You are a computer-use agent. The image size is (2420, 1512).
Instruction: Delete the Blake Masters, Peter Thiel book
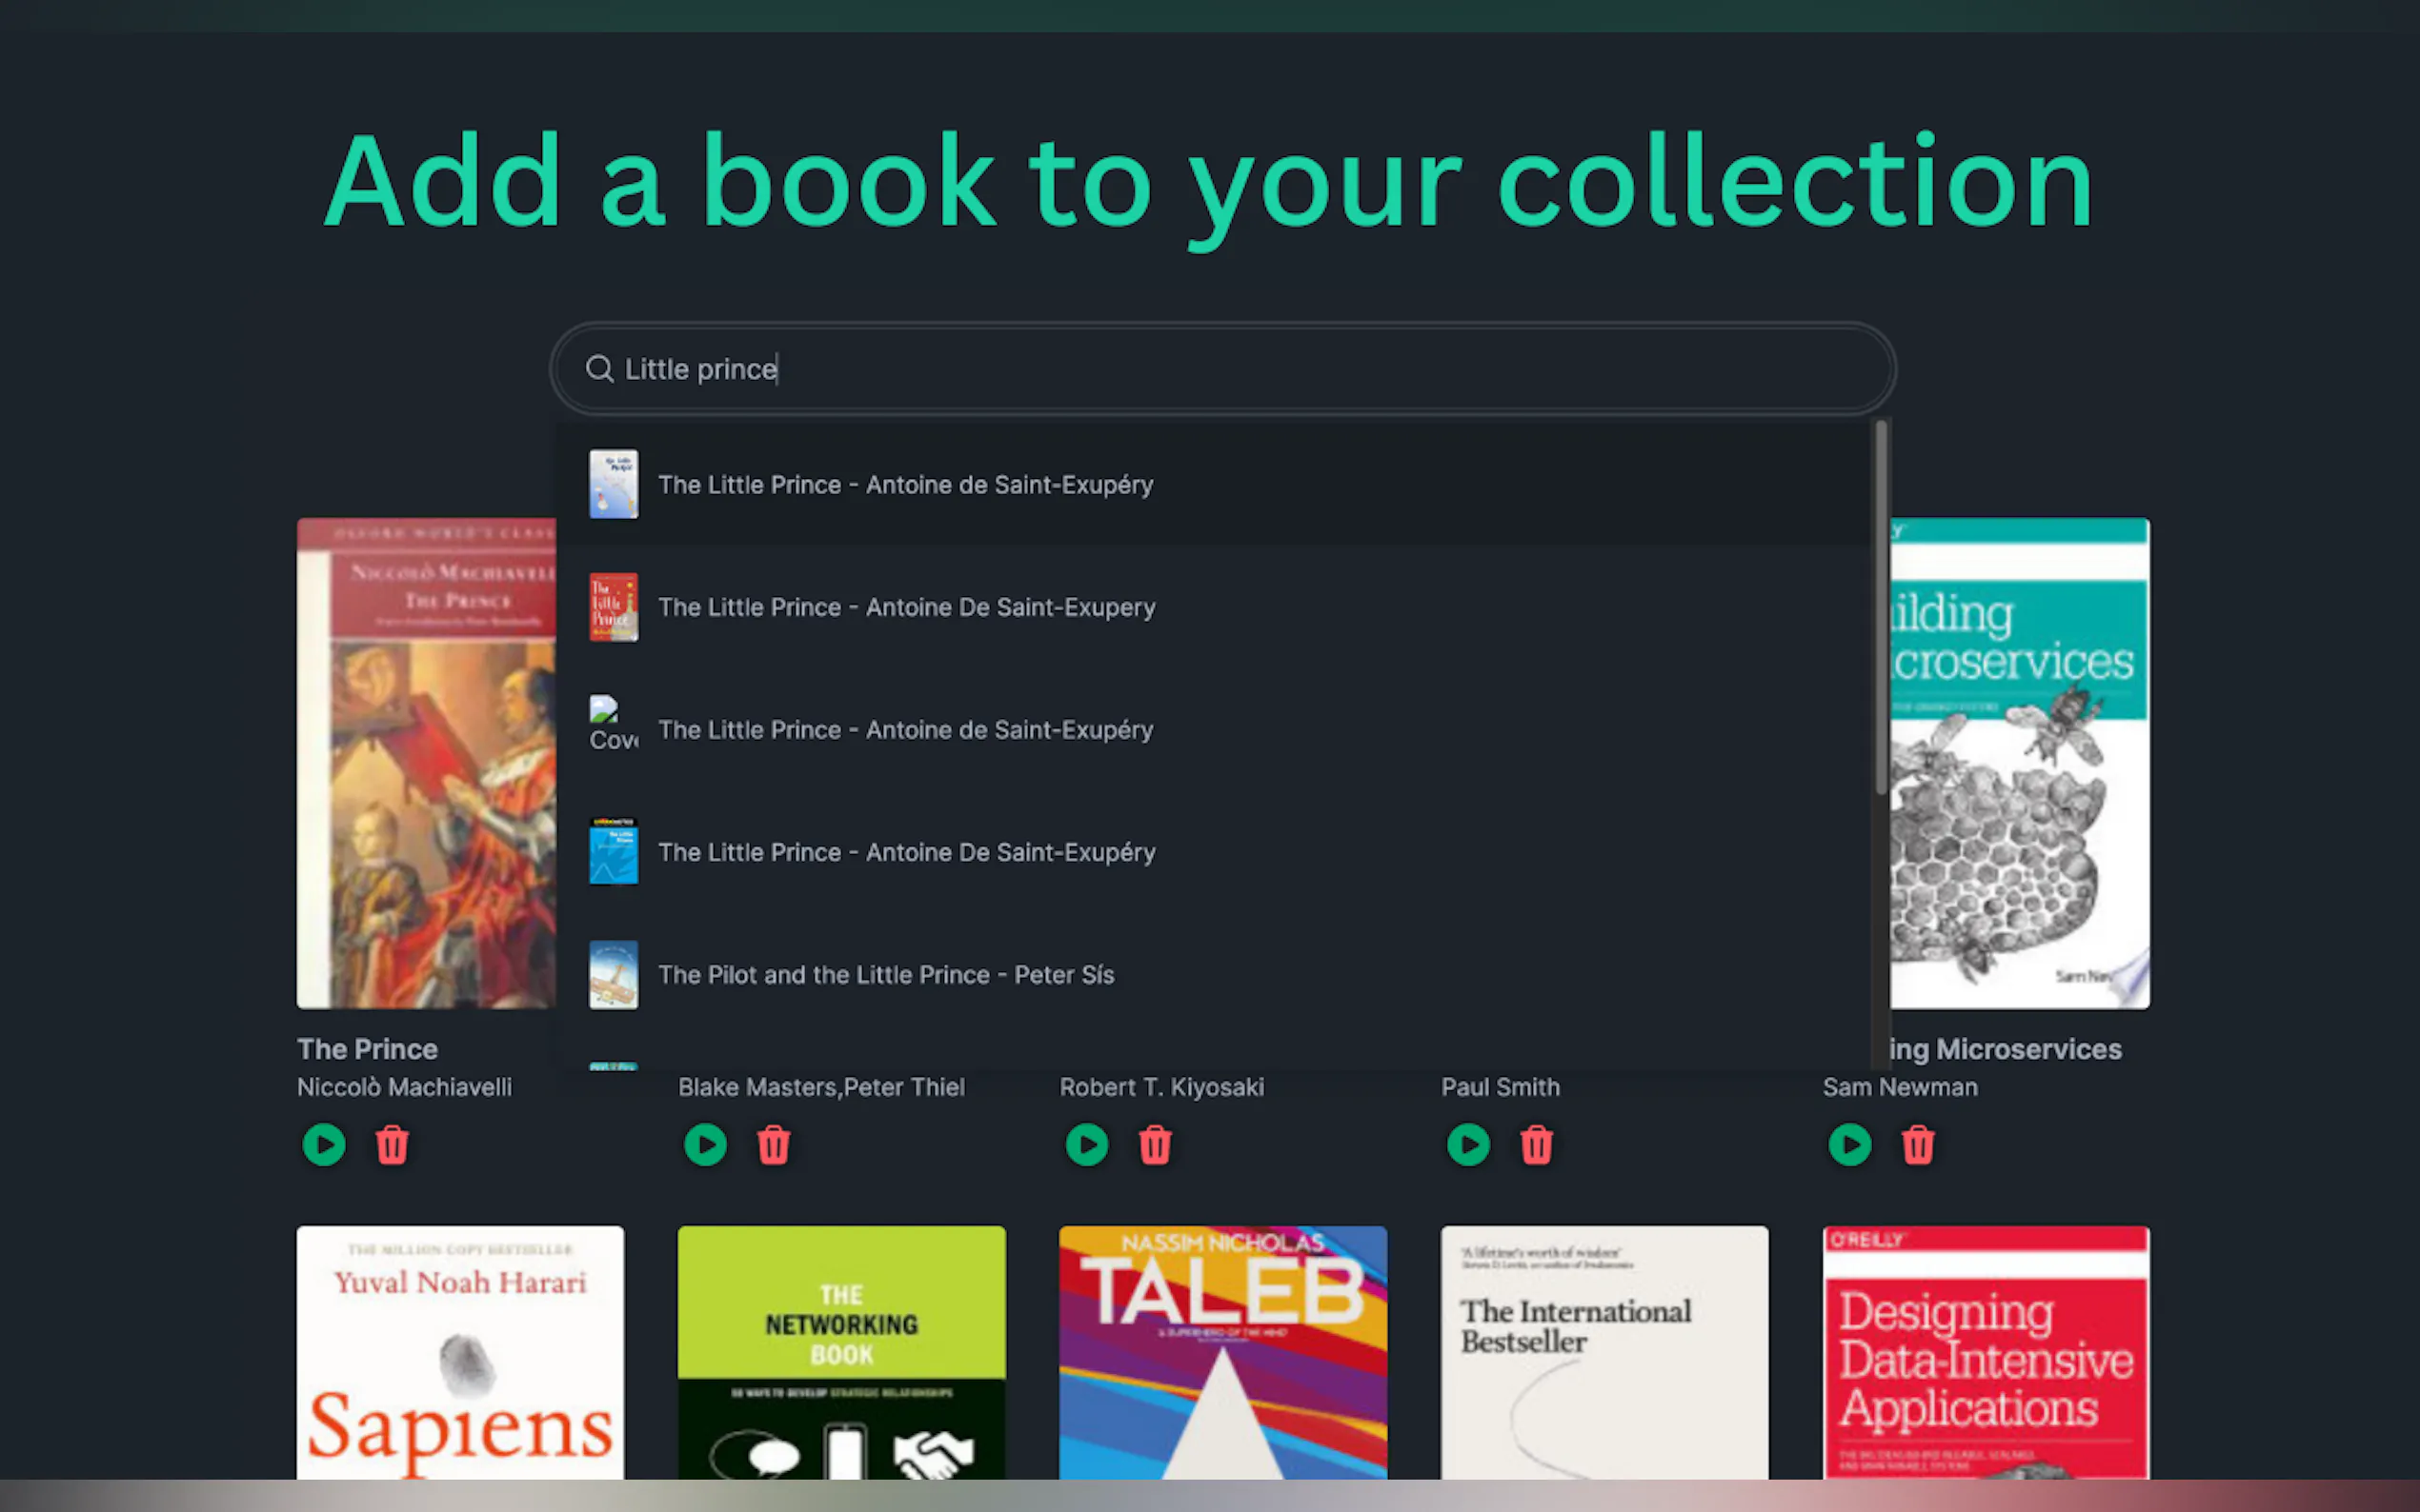pyautogui.click(x=774, y=1145)
